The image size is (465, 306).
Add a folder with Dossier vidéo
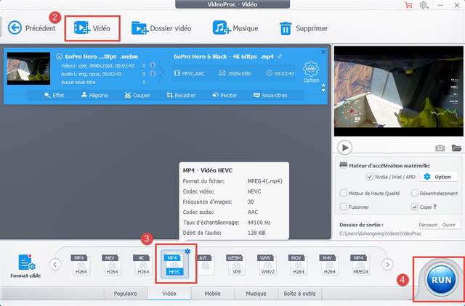point(161,28)
